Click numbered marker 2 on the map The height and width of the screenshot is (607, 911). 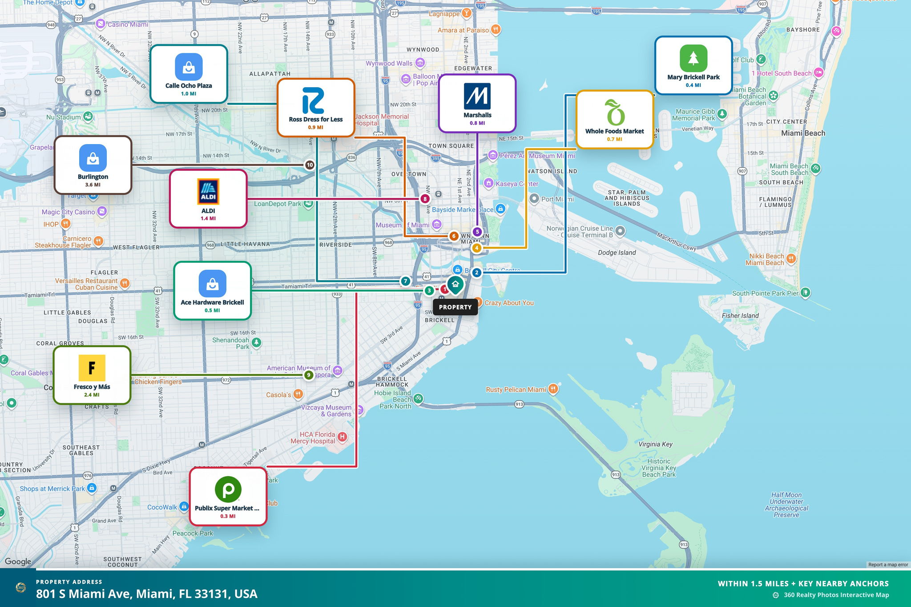click(477, 273)
